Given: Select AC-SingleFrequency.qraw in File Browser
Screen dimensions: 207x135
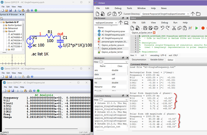Looking at the screenshot, I should pos(113,31).
